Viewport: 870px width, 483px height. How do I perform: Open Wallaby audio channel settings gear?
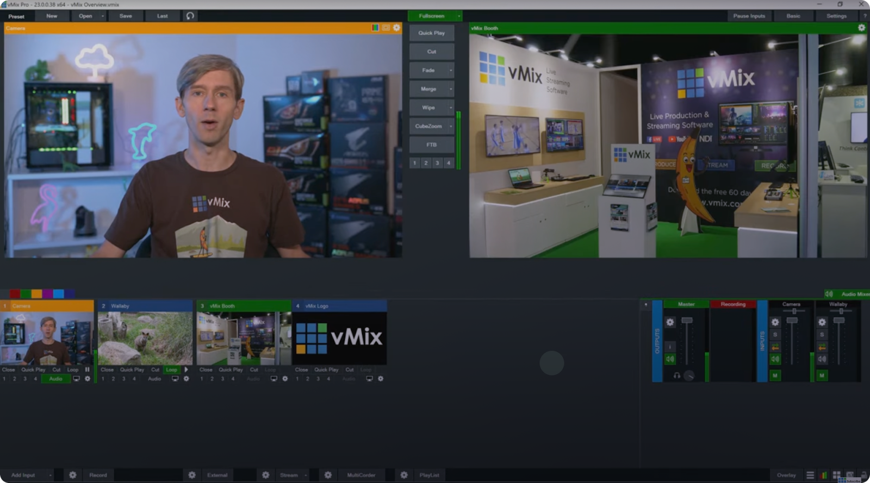[x=822, y=322]
